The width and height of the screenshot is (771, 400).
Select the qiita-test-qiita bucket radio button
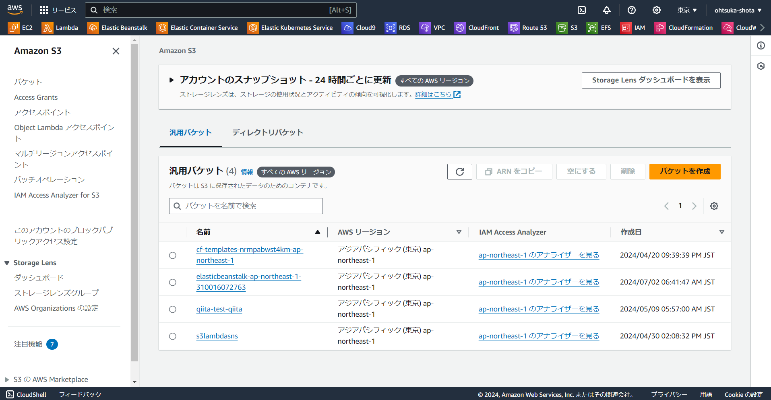[173, 309]
